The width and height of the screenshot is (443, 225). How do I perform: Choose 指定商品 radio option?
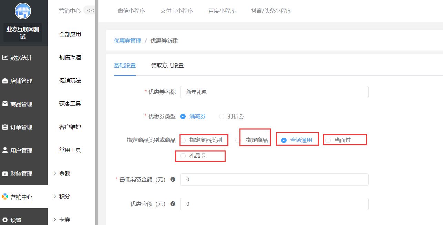click(251, 140)
